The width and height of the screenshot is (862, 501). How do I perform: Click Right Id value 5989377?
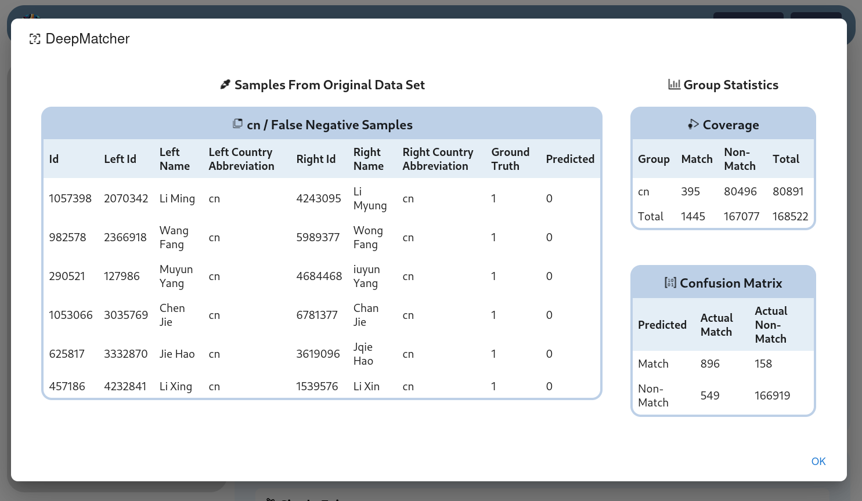[318, 237]
